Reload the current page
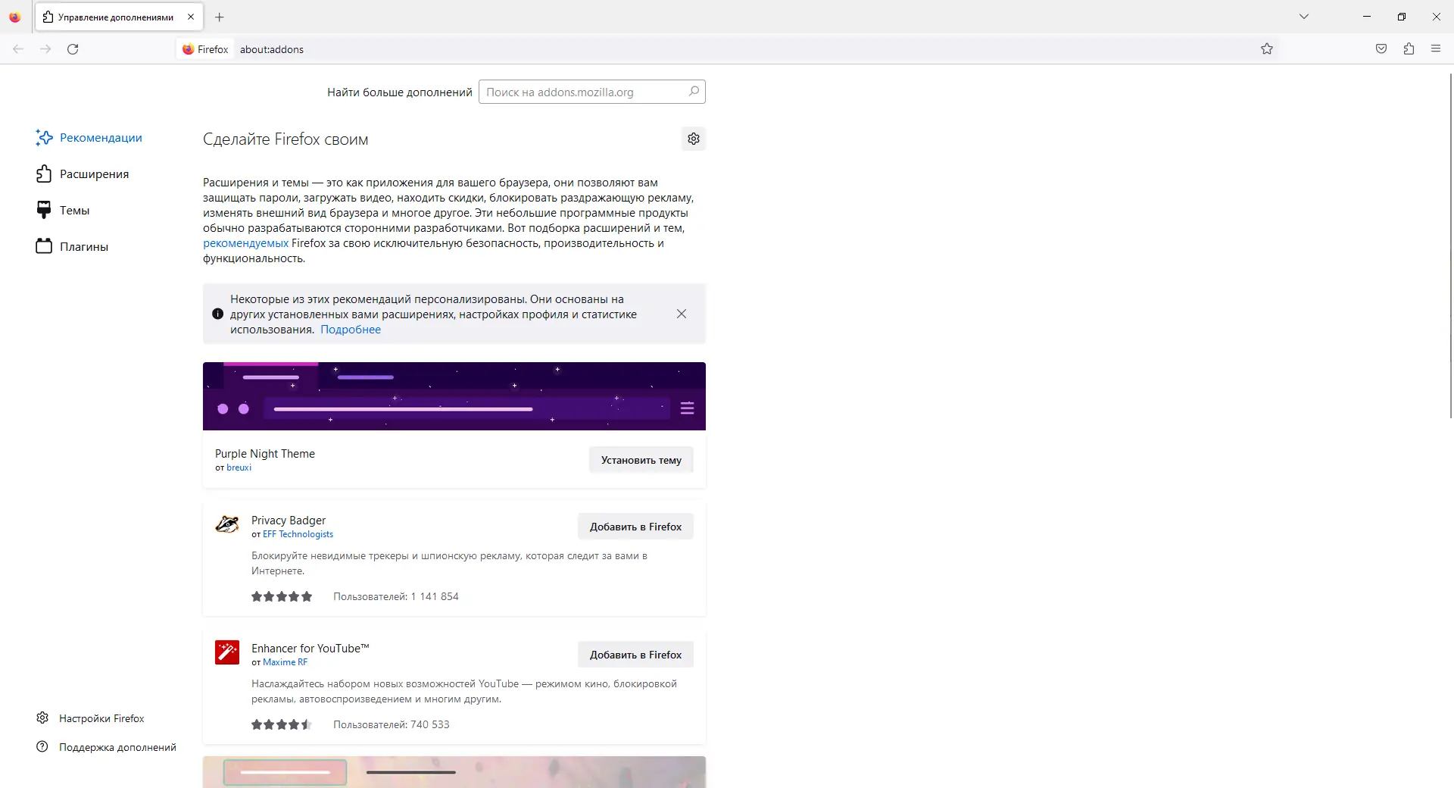1454x788 pixels. (x=73, y=49)
